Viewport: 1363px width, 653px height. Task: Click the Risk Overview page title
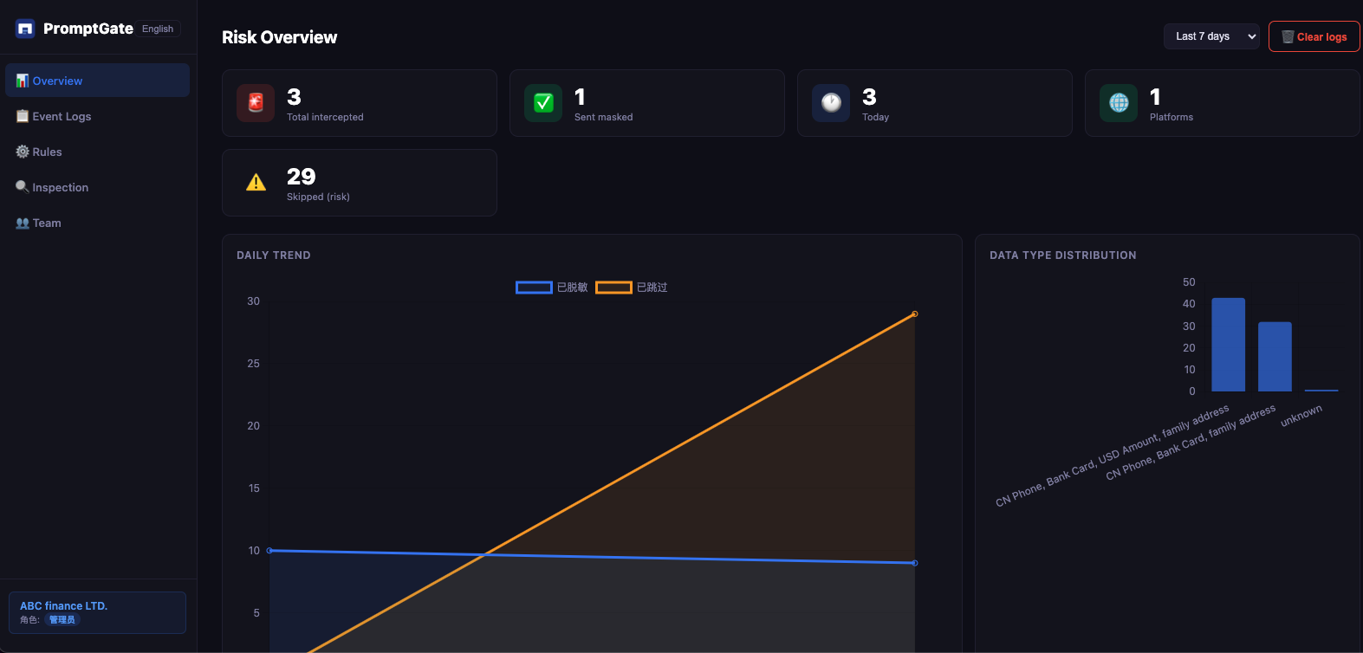coord(279,37)
